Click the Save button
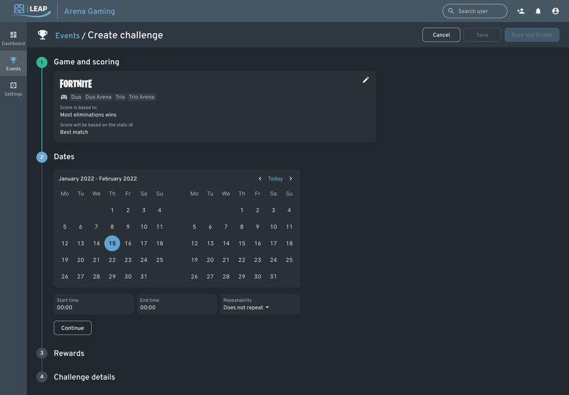This screenshot has width=569, height=395. click(483, 35)
